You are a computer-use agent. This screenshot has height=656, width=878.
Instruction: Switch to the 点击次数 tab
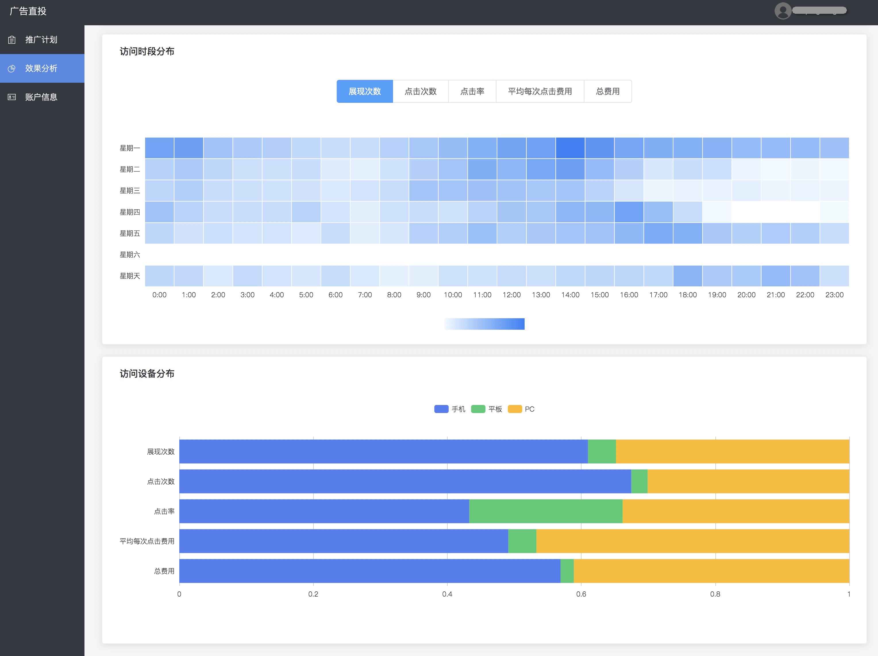coord(420,91)
